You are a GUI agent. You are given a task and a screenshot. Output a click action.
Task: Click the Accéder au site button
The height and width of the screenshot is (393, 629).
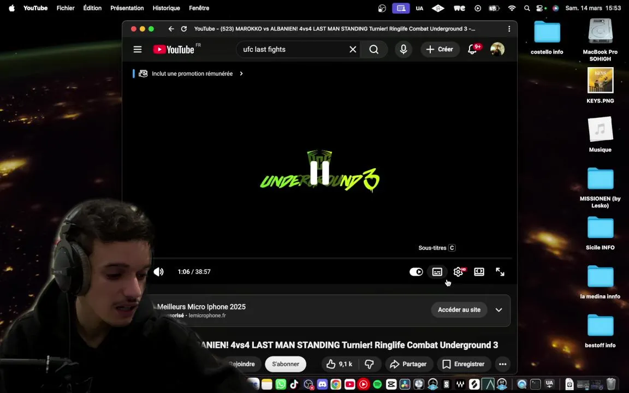tap(459, 310)
